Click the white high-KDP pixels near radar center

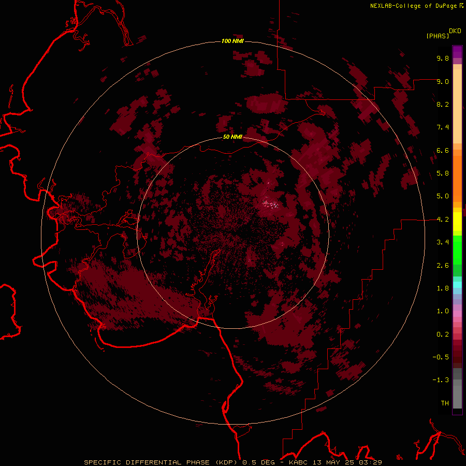click(270, 204)
